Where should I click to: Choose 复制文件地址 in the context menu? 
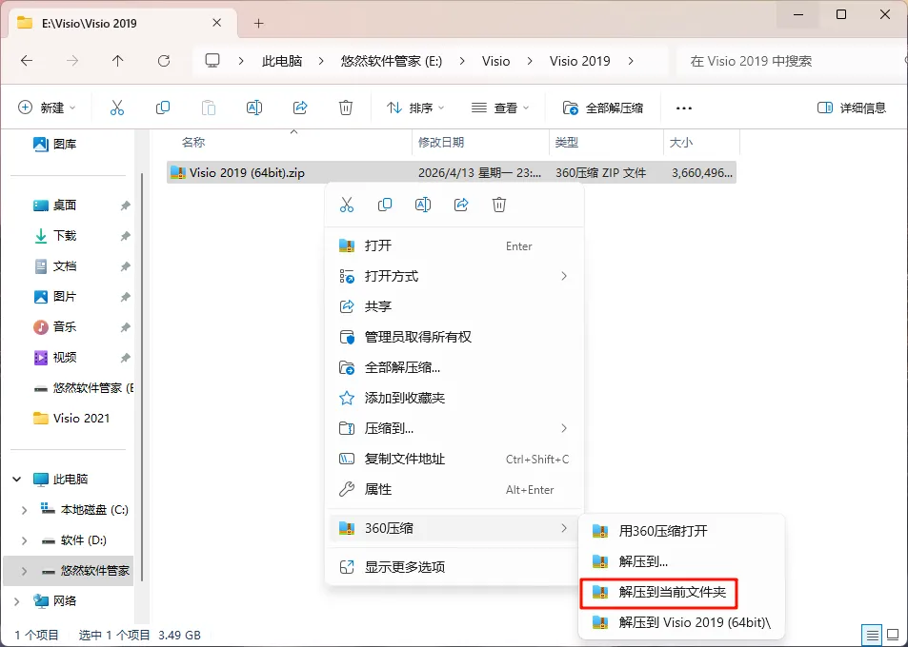click(454, 460)
